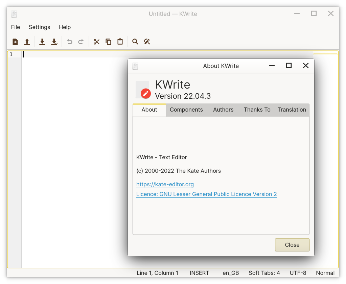This screenshot has width=346, height=284.
Task: Close the About KWrite dialog via X
Action: [x=306, y=66]
